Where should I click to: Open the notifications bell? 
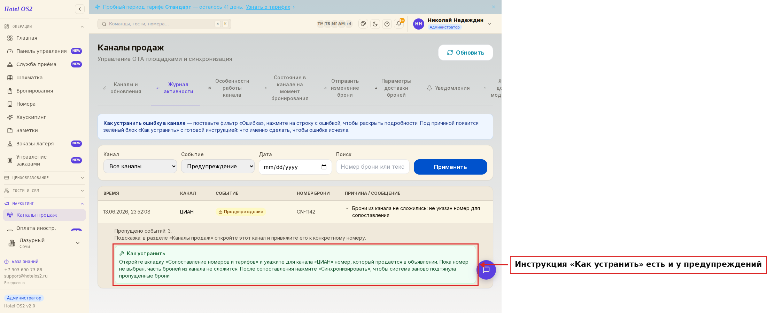[399, 24]
